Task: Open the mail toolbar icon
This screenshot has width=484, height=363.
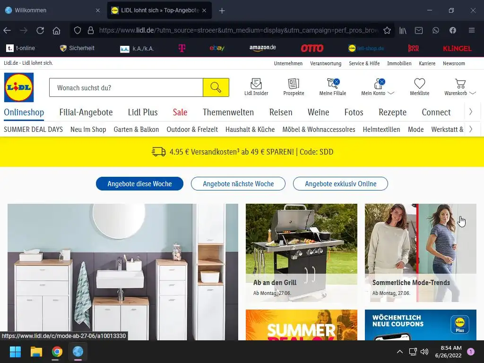Action: pos(419,30)
